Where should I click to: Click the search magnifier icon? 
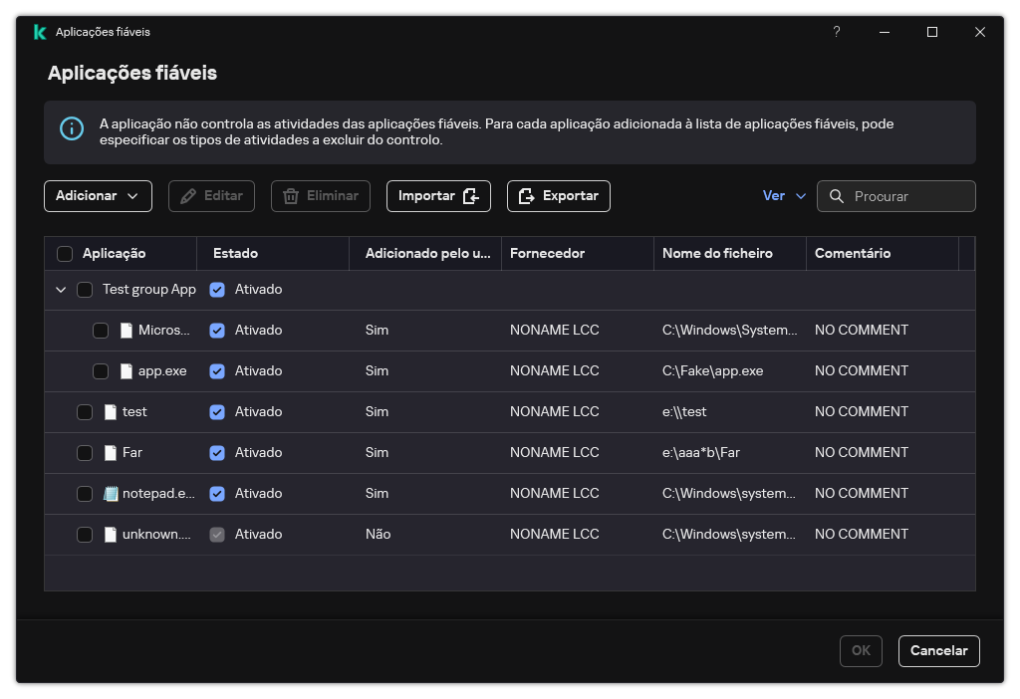click(x=837, y=196)
